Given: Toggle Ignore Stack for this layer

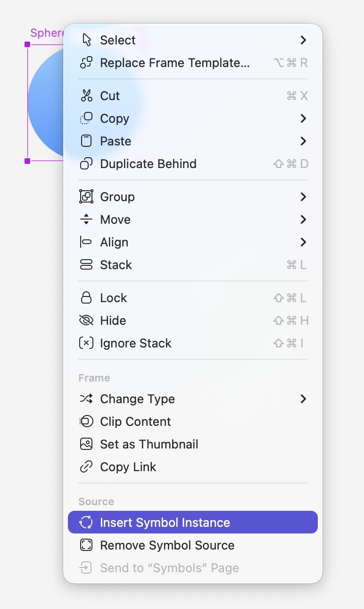Looking at the screenshot, I should [135, 343].
